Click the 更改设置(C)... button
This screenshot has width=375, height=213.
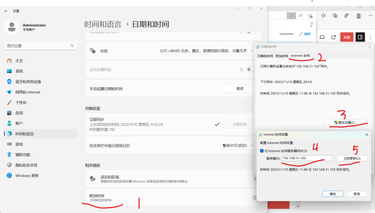coord(346,122)
